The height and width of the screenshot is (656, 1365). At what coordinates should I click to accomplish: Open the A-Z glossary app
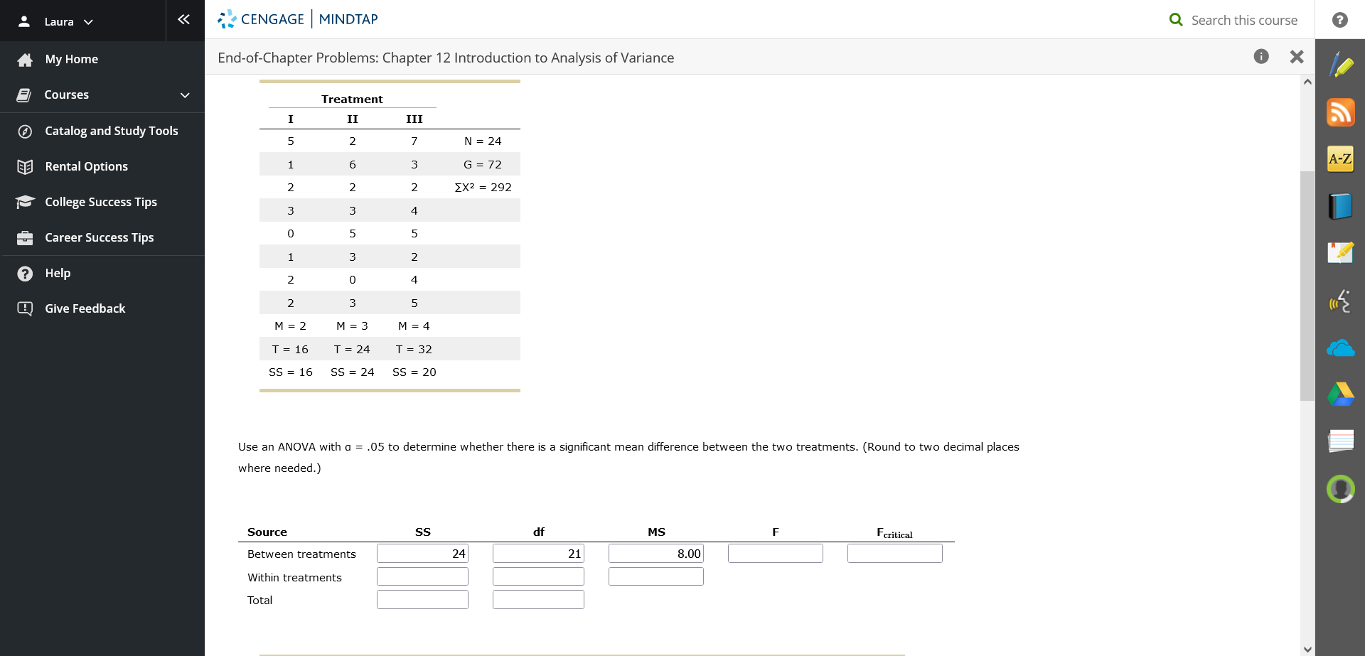(1340, 159)
